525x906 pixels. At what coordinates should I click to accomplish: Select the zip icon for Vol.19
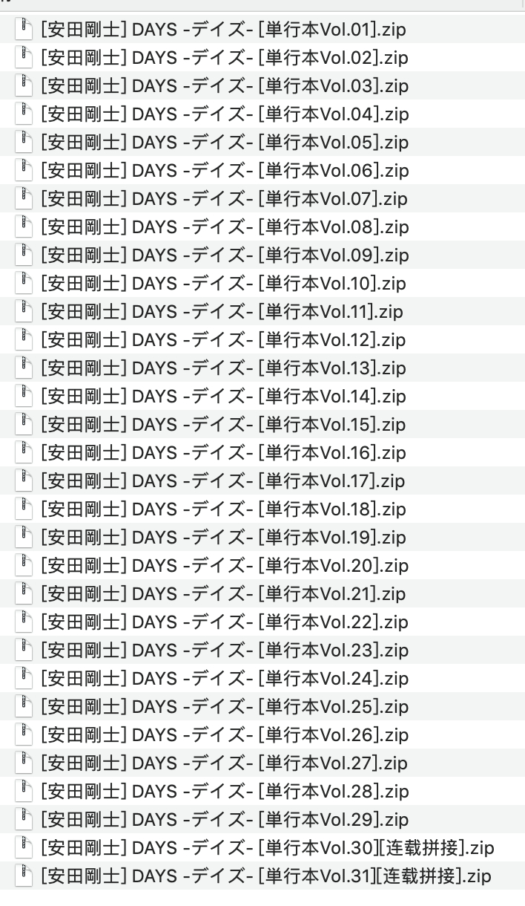(26, 538)
